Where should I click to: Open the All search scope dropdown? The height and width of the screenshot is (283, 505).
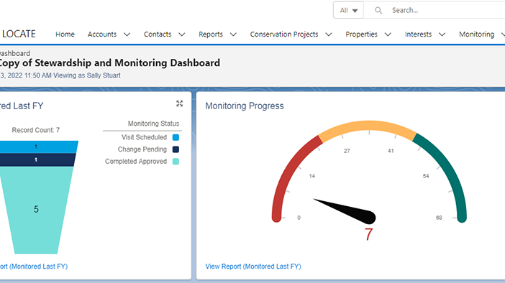[348, 10]
